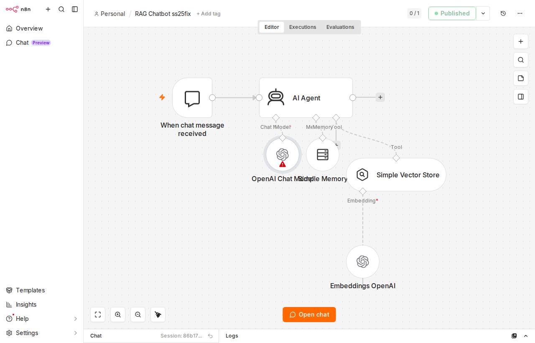Click the Tool connector on Vector Store
The width and height of the screenshot is (535, 343).
(396, 158)
